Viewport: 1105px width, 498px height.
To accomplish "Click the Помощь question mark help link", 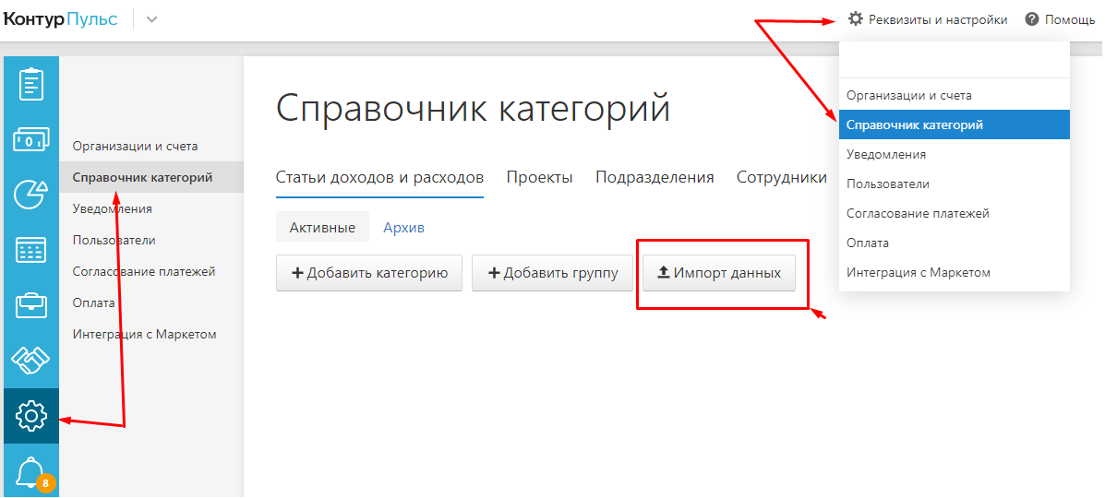I will (1059, 19).
